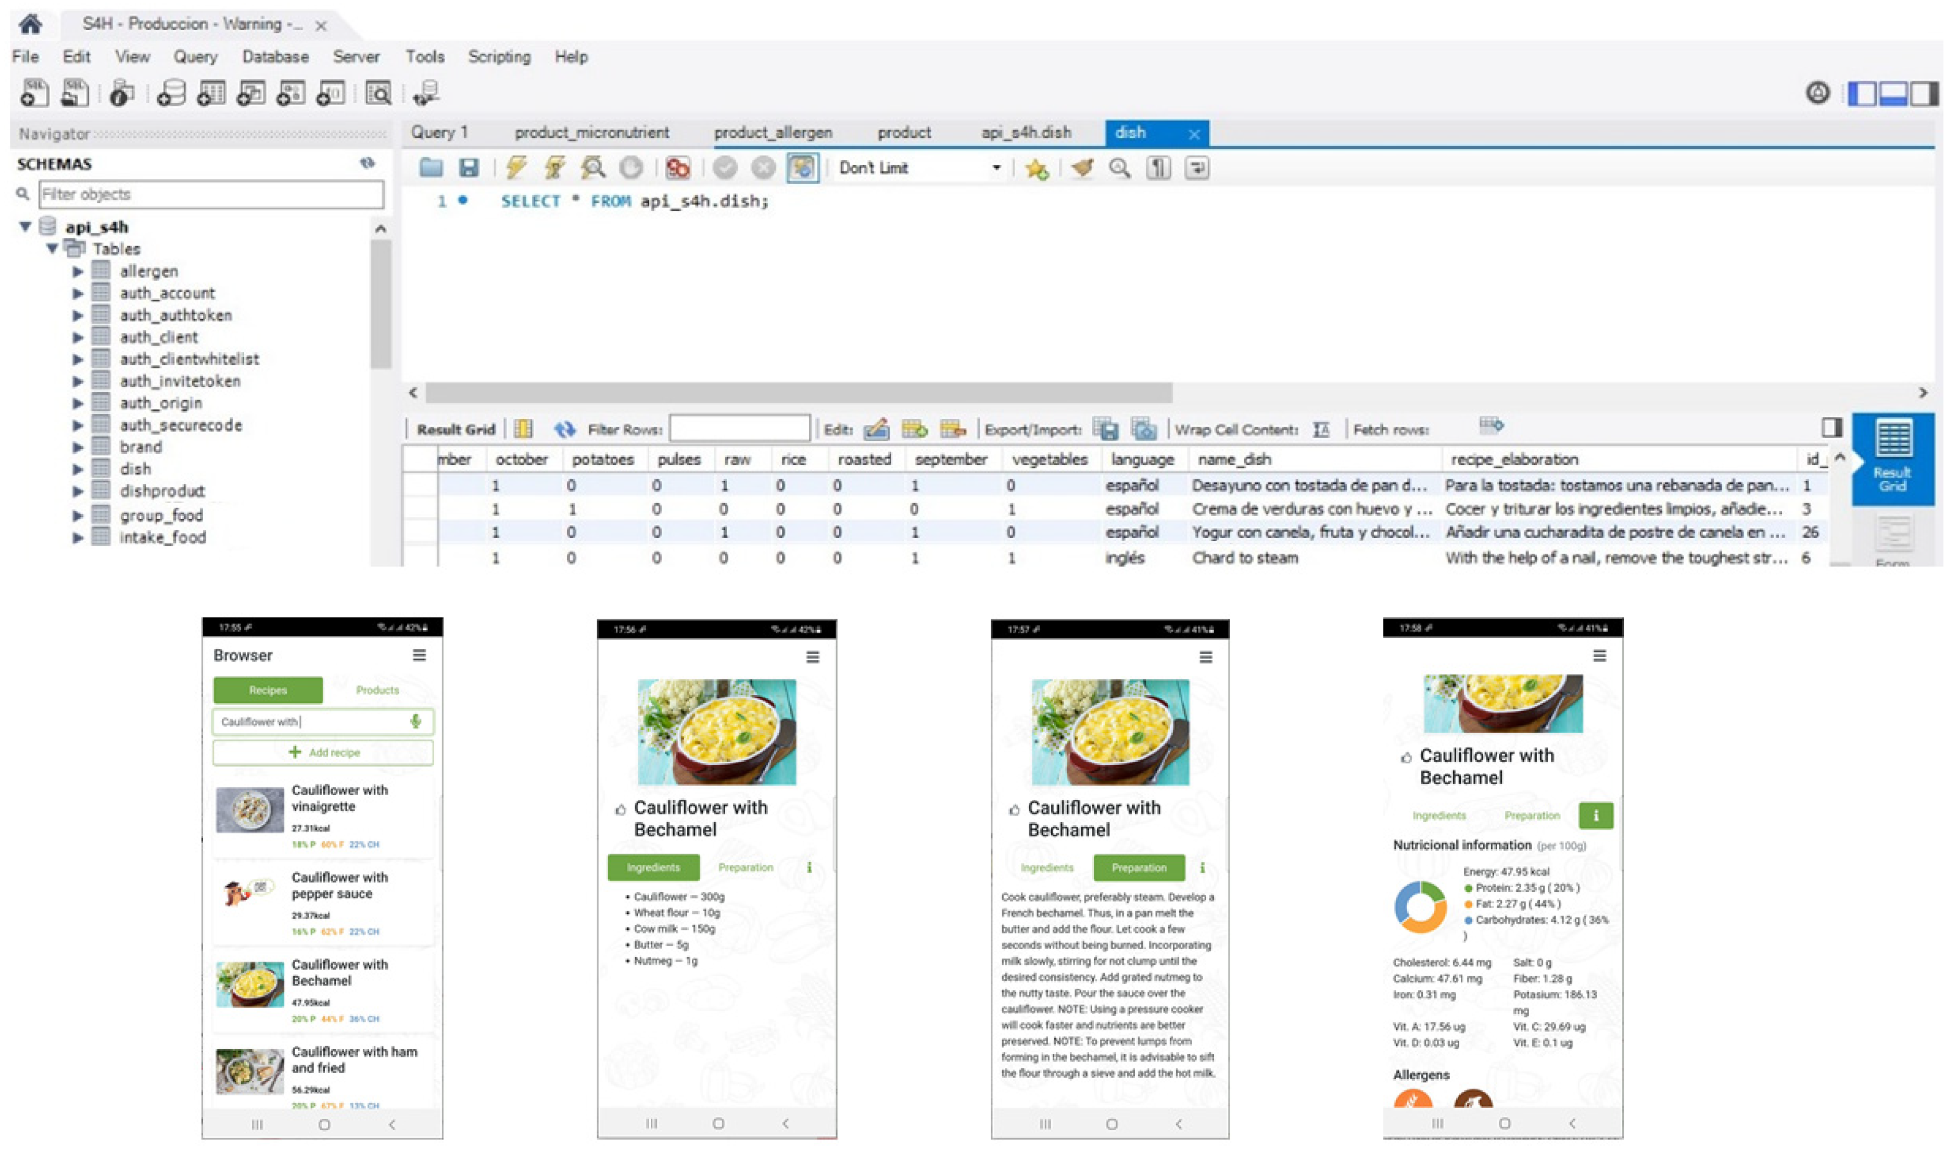
Task: Toggle the wrap cell content button
Action: click(1321, 430)
